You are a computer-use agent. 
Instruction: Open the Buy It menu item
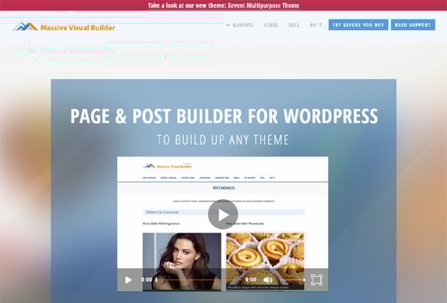pos(316,25)
